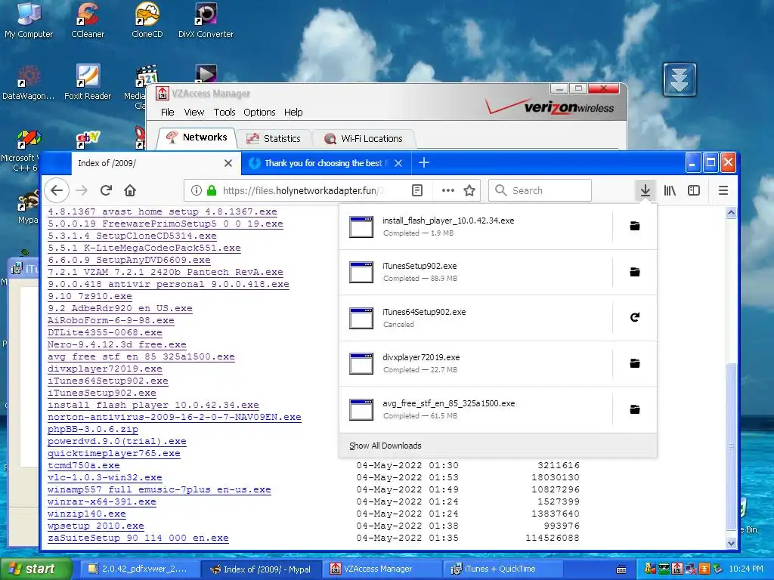774x580 pixels.
Task: Open new browser tab with plus button
Action: 423,163
